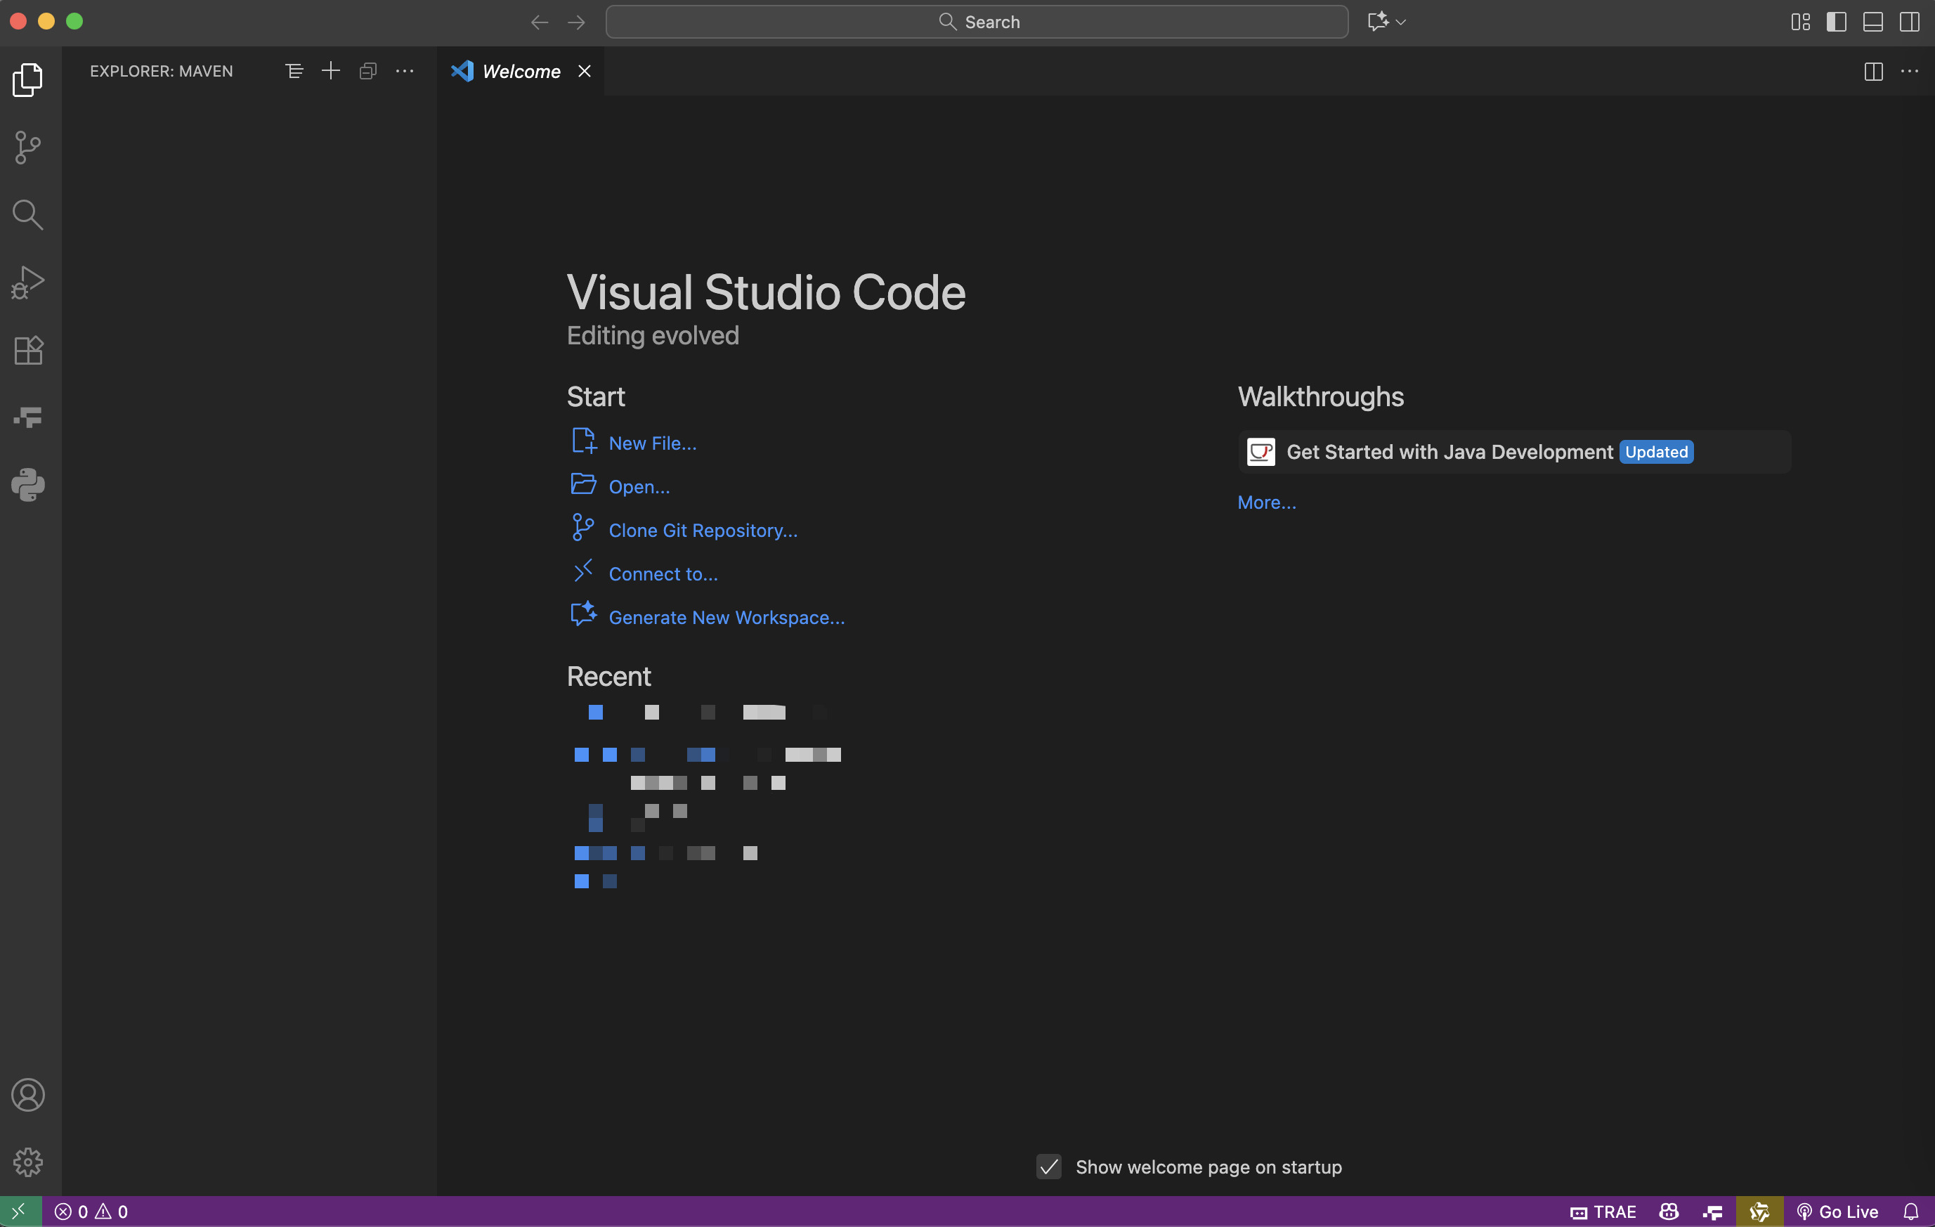Open Maven explorer more actions menu
1935x1227 pixels.
tap(405, 72)
